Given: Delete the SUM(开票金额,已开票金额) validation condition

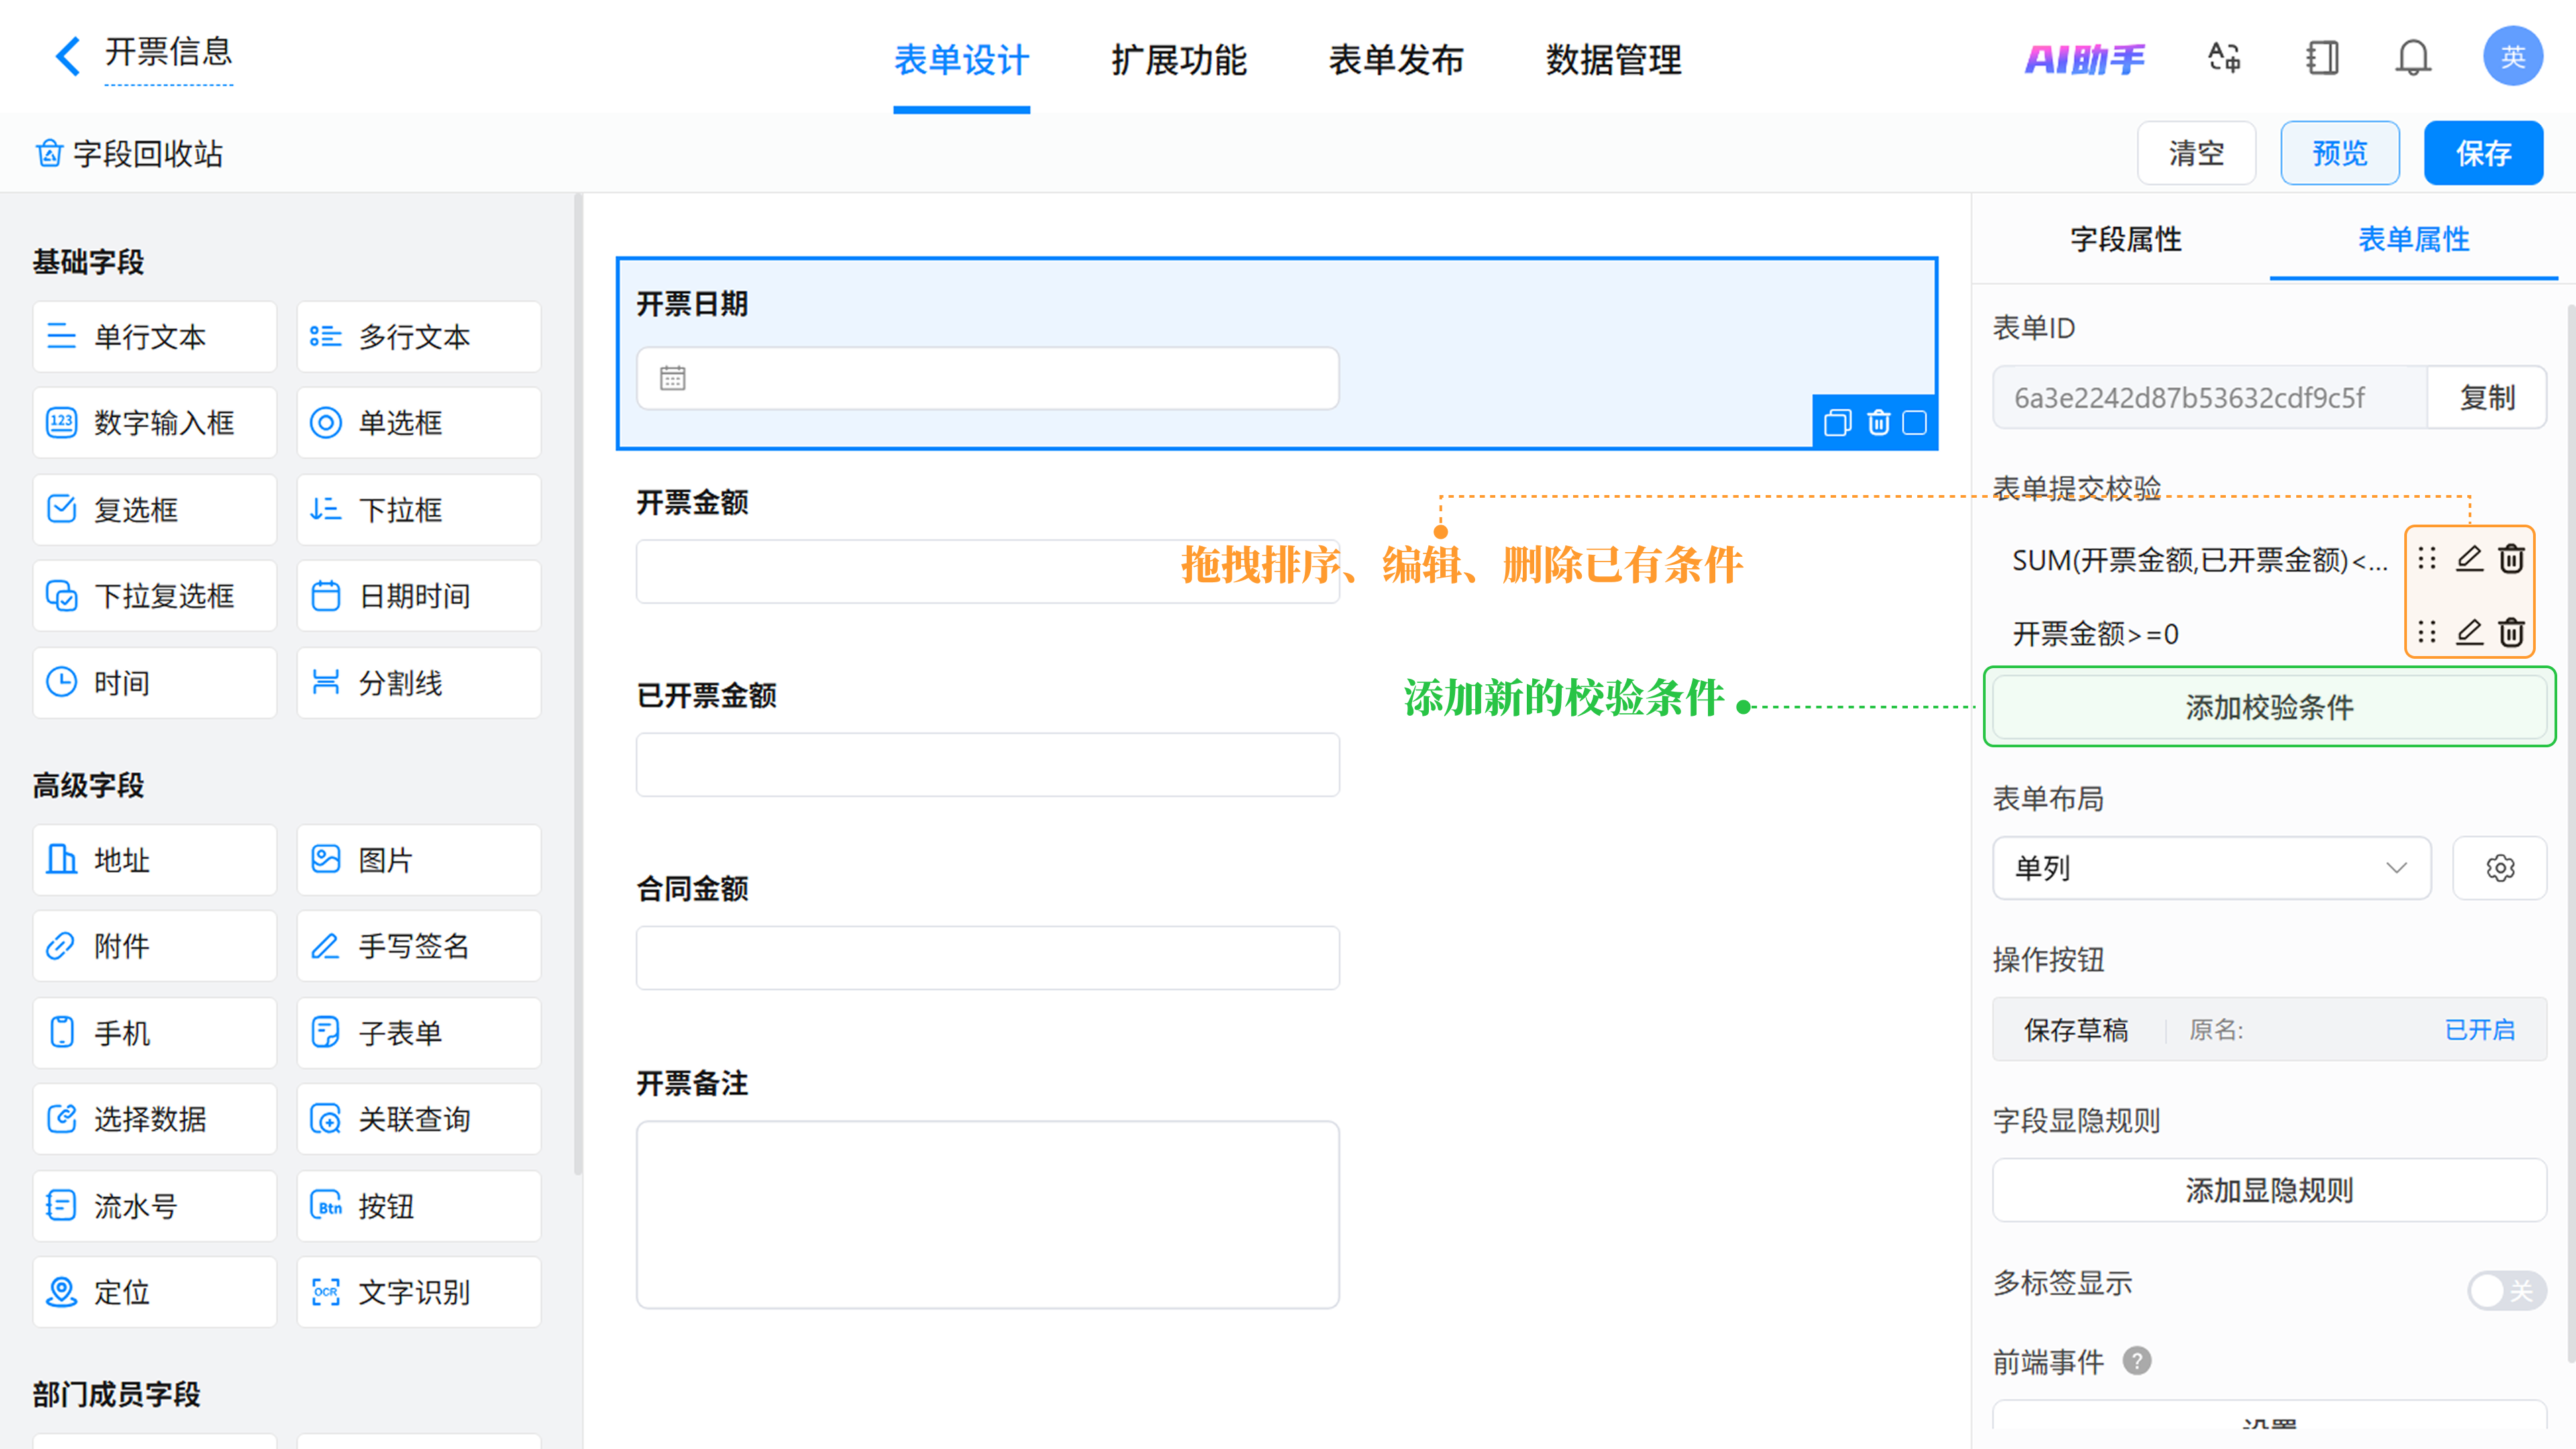Looking at the screenshot, I should [x=2511, y=558].
